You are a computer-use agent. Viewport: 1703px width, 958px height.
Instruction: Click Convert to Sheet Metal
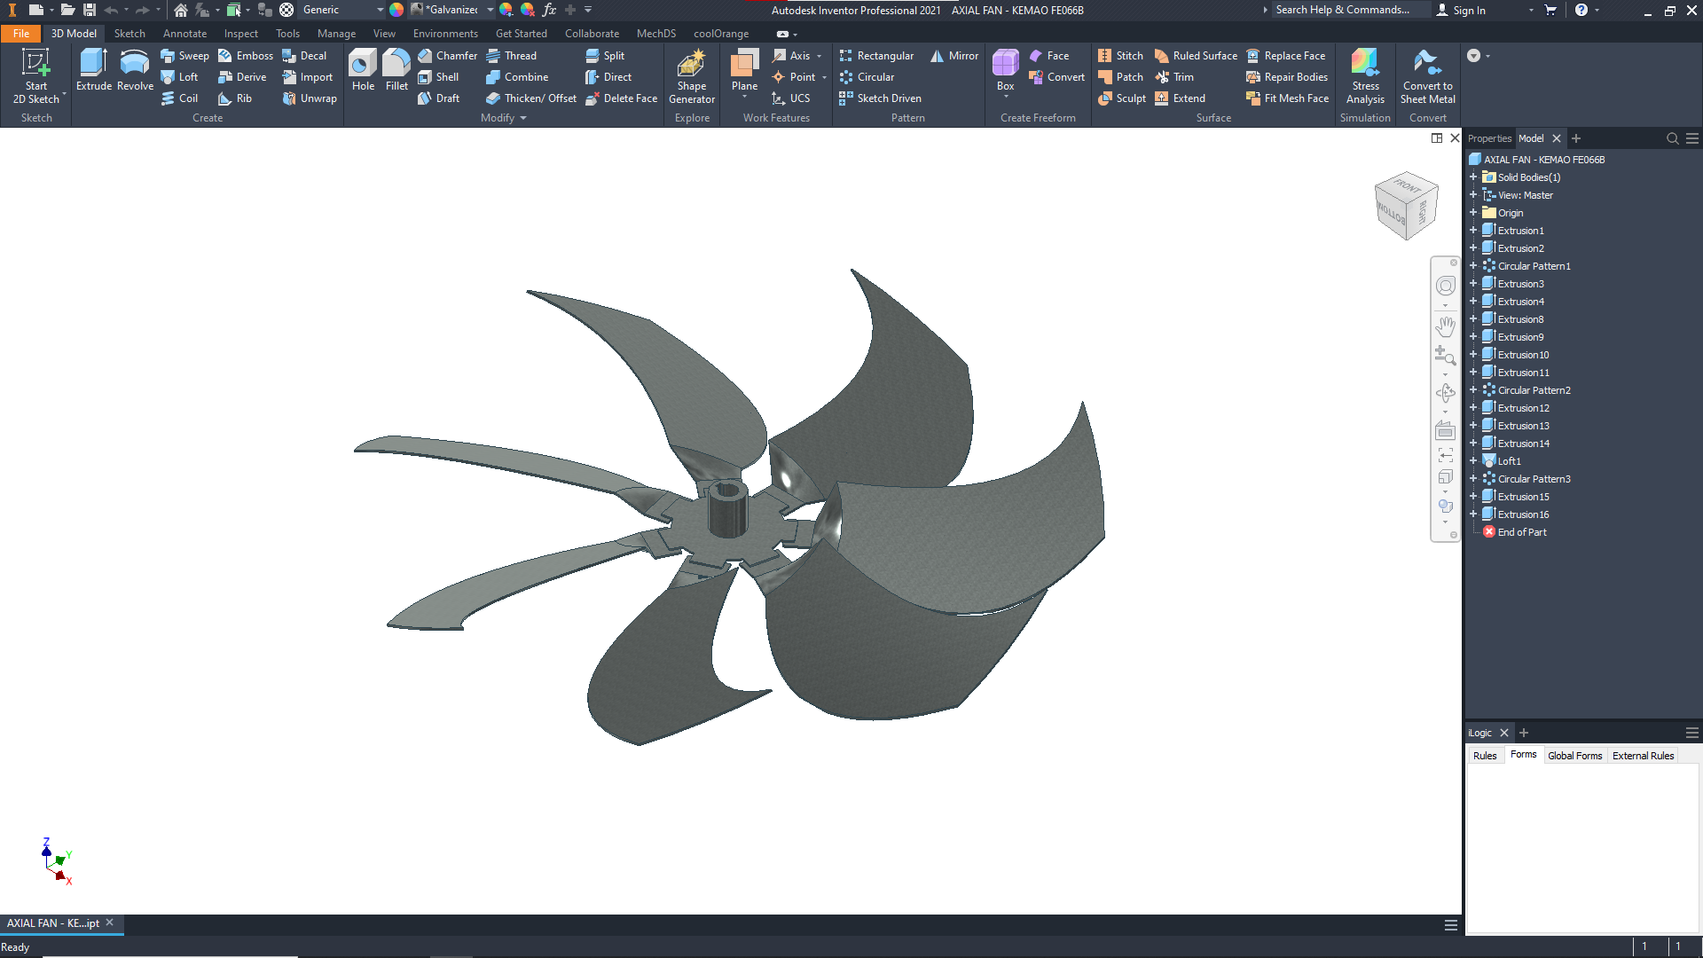[1428, 76]
